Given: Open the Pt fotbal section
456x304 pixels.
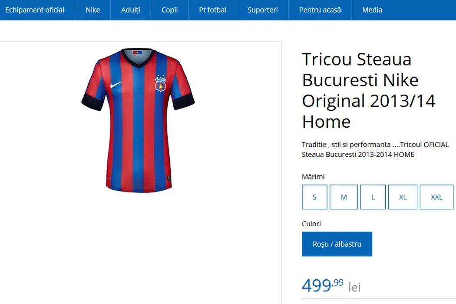Looking at the screenshot, I should click(x=212, y=10).
